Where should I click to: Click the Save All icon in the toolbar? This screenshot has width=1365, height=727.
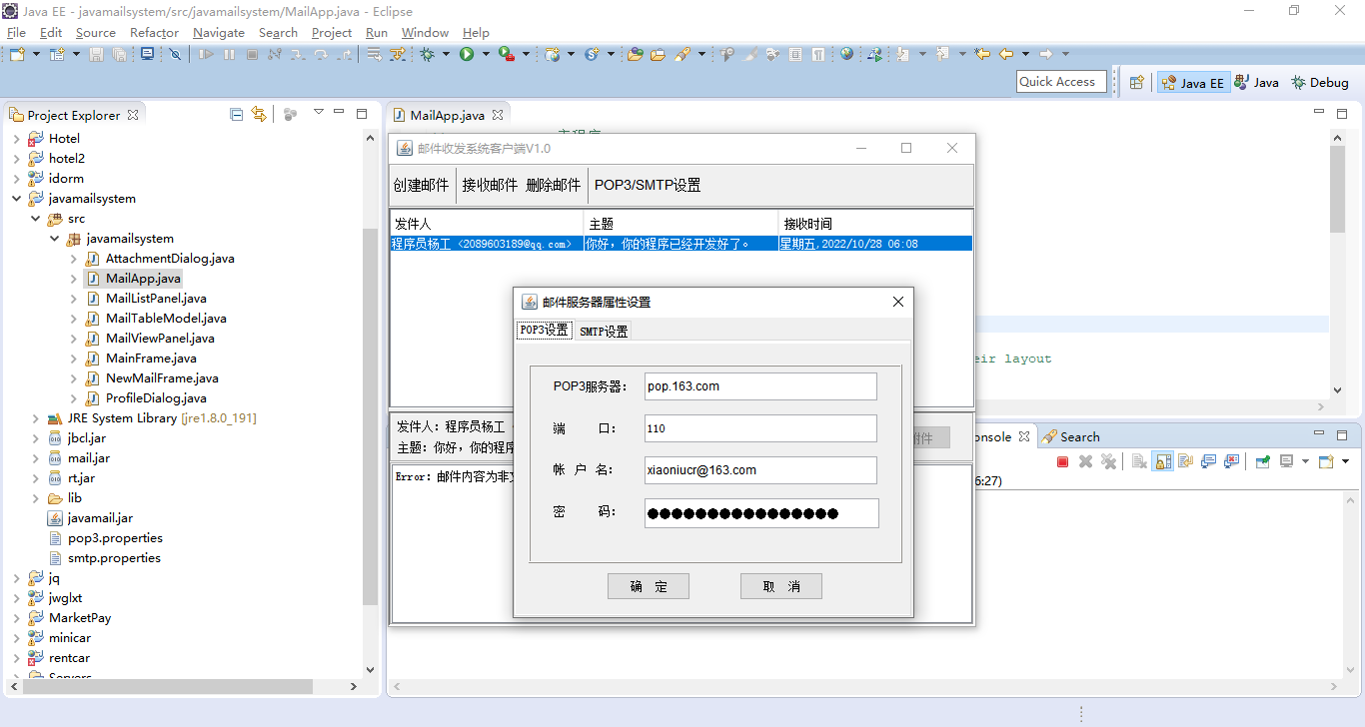[120, 54]
